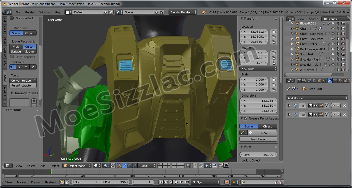Select the translate manipulator arrow icon
352x188 pixels.
coord(125,166)
